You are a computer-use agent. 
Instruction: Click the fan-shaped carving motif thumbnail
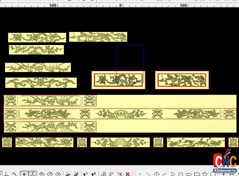pos(120,142)
